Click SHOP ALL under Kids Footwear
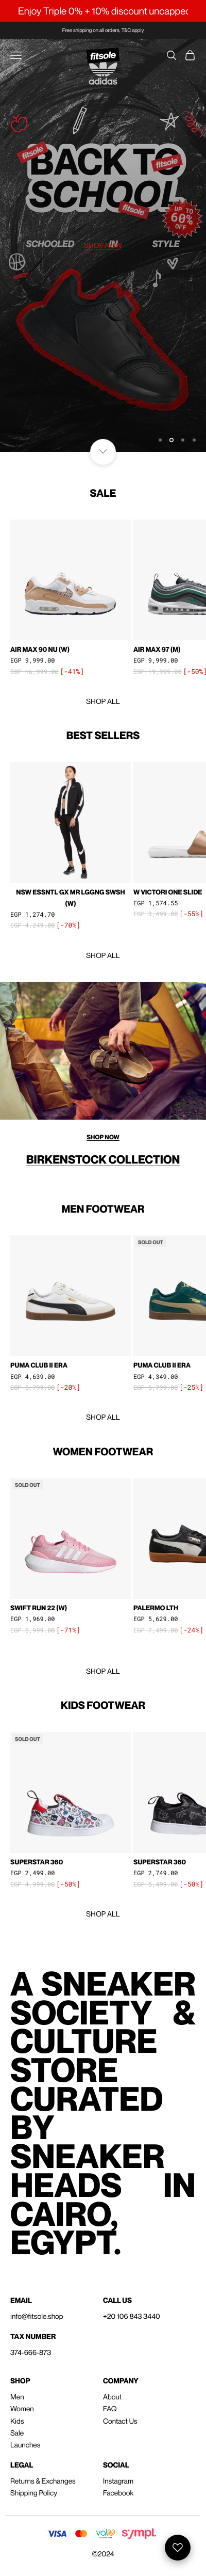The height and width of the screenshot is (2576, 206). pos(102,1914)
